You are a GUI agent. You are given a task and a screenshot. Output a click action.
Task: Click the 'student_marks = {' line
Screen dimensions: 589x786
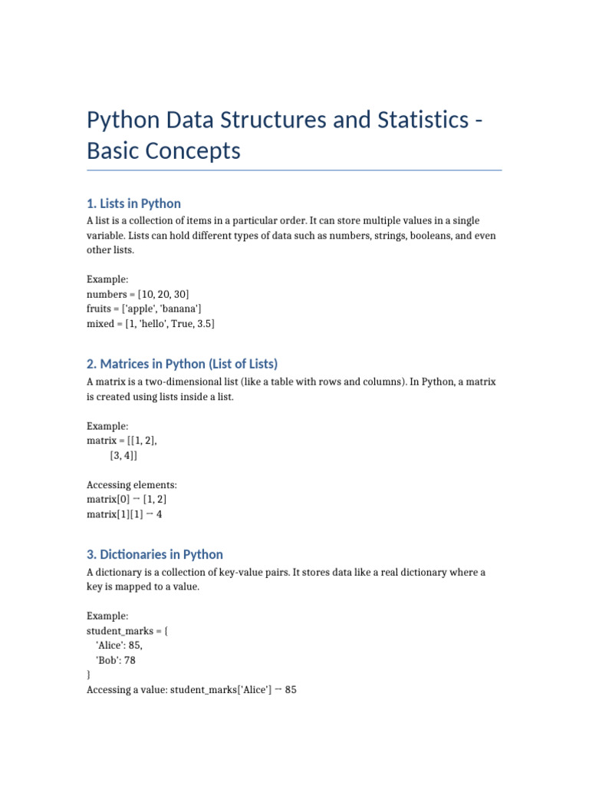point(127,631)
